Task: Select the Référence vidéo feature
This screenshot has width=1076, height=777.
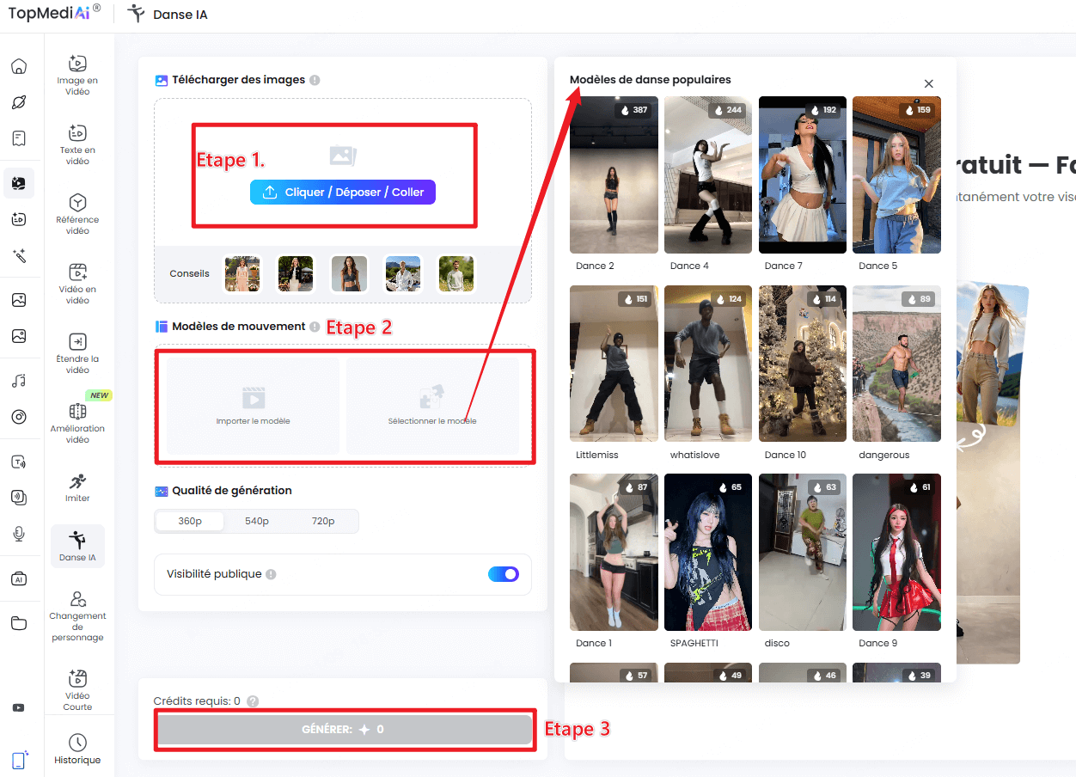Action: [78, 212]
